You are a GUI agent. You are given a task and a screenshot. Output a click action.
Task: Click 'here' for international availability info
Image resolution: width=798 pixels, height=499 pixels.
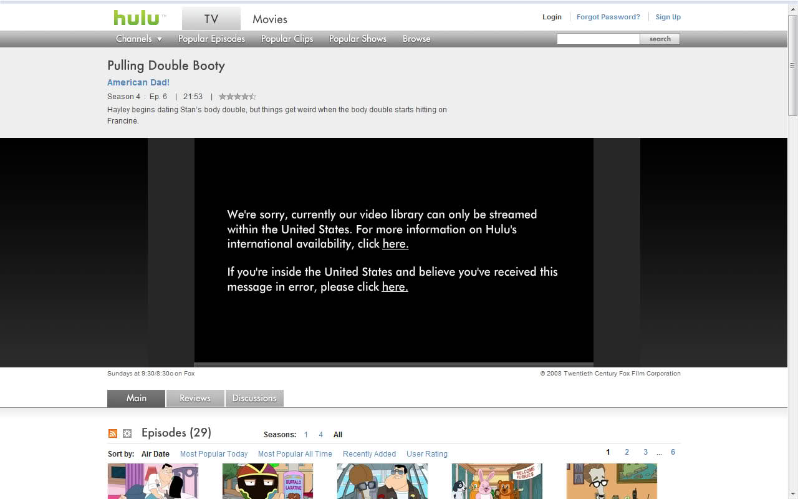(x=395, y=244)
